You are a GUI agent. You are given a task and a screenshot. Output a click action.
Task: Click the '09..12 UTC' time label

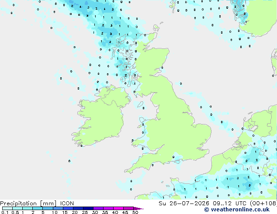coord(229,204)
